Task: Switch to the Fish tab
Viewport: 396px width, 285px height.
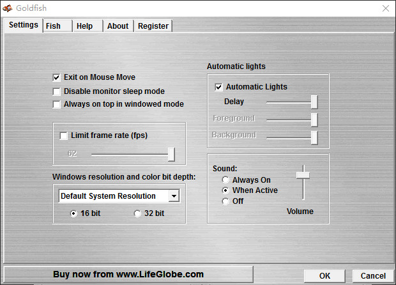Action: pyautogui.click(x=53, y=26)
